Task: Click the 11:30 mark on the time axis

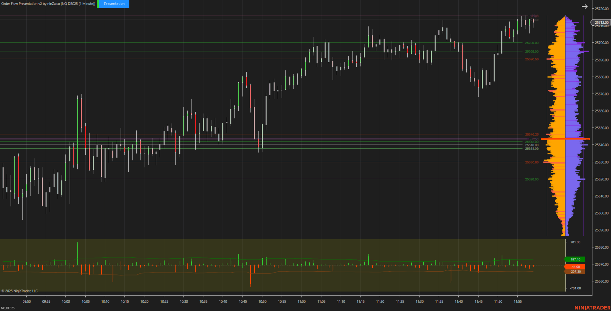Action: point(420,301)
